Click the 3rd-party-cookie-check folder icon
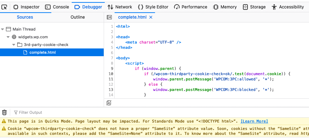The image size is (309, 138). click(19, 45)
